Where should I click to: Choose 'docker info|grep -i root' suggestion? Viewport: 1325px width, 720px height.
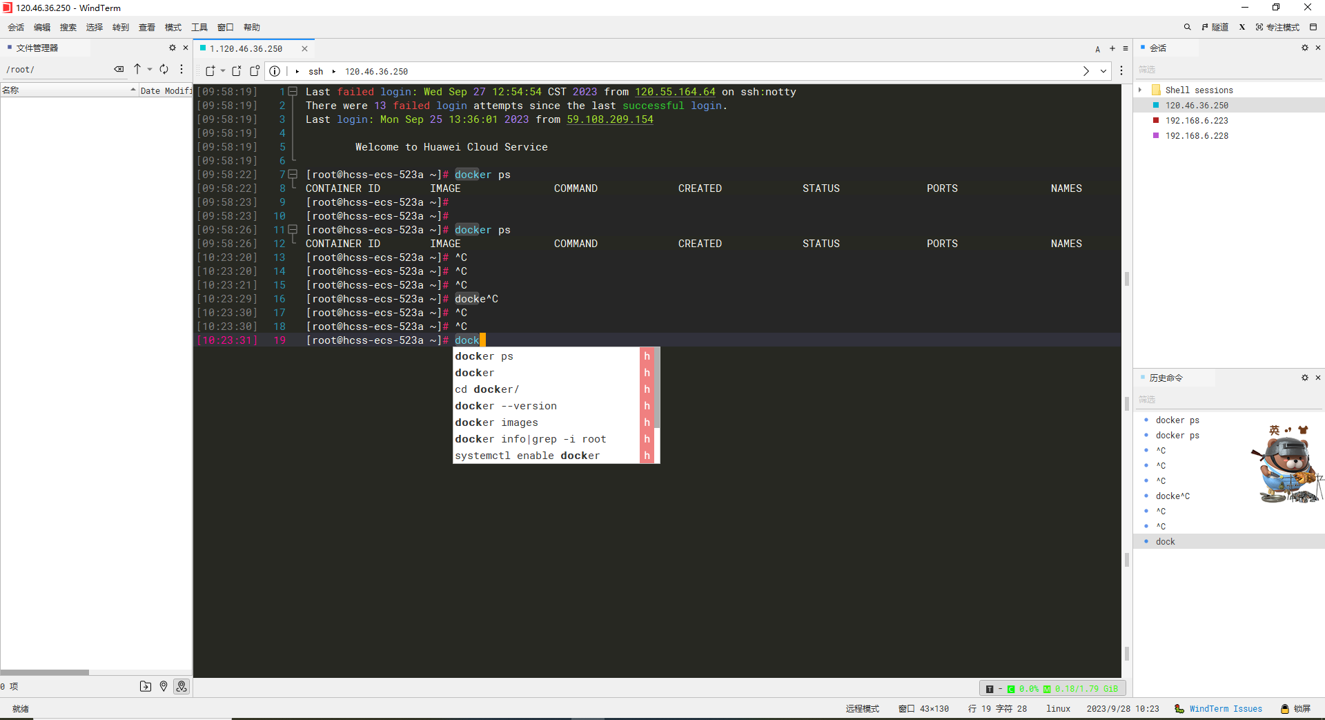553,439
